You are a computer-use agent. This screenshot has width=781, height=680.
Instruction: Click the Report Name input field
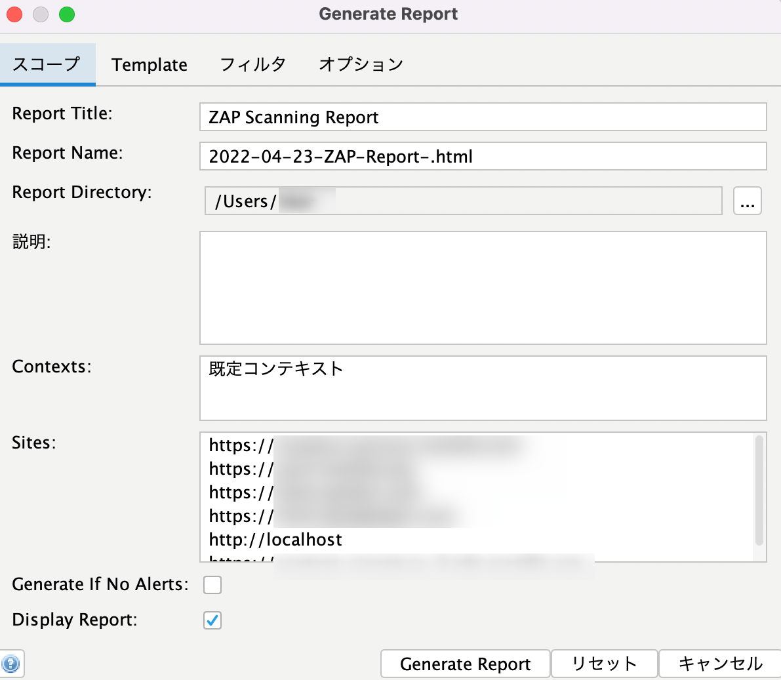coord(483,157)
